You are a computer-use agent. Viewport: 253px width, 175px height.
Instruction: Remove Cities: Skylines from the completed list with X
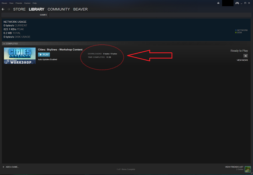tap(245, 56)
